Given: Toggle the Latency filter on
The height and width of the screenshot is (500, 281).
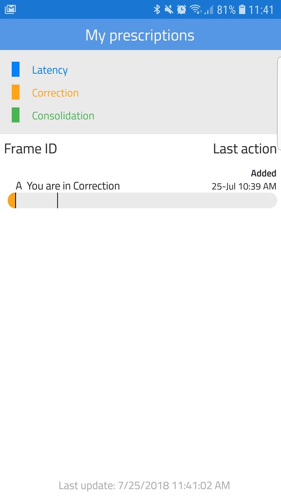Looking at the screenshot, I should pyautogui.click(x=50, y=70).
